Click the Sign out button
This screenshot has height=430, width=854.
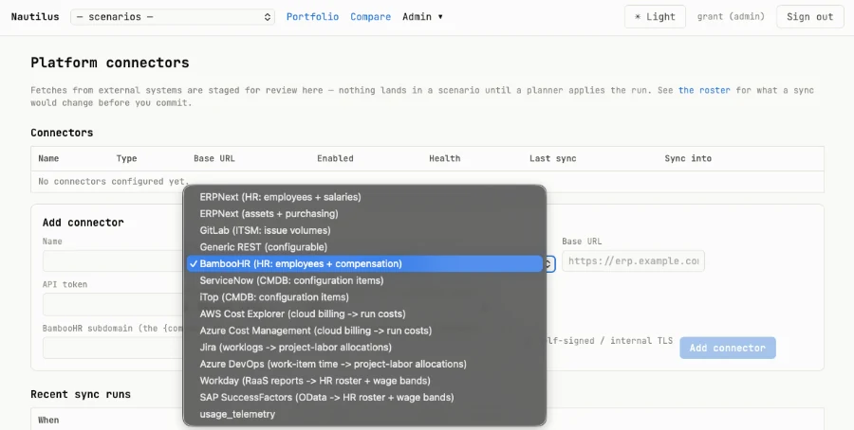(810, 17)
